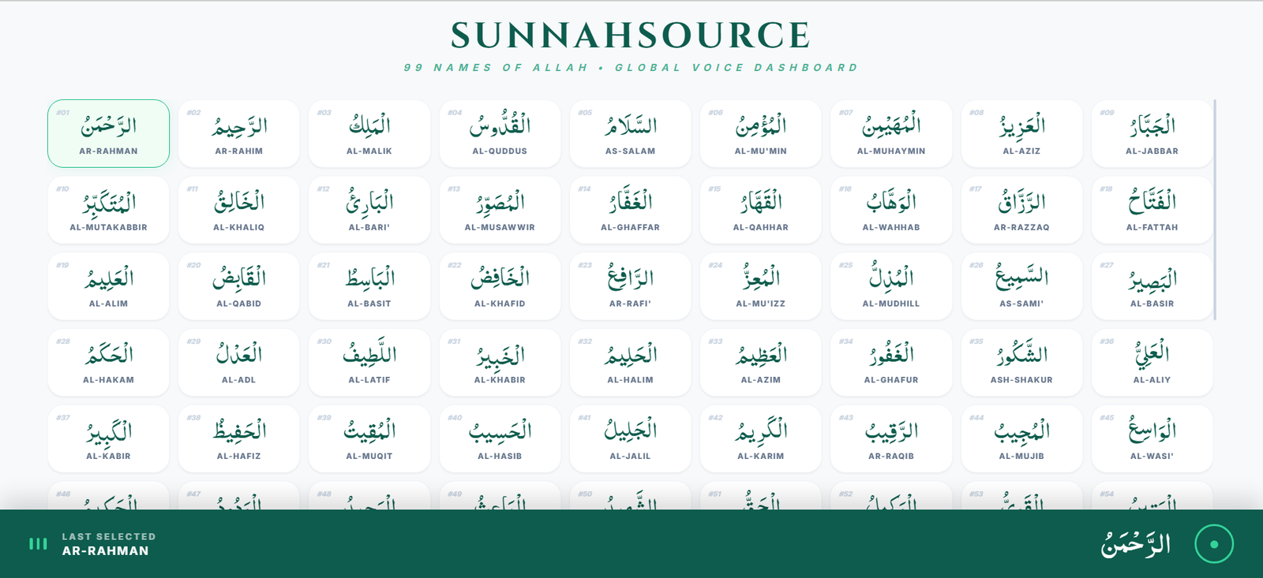Click the circular play button in footer
Screen dimensions: 1263x578
coord(1213,544)
